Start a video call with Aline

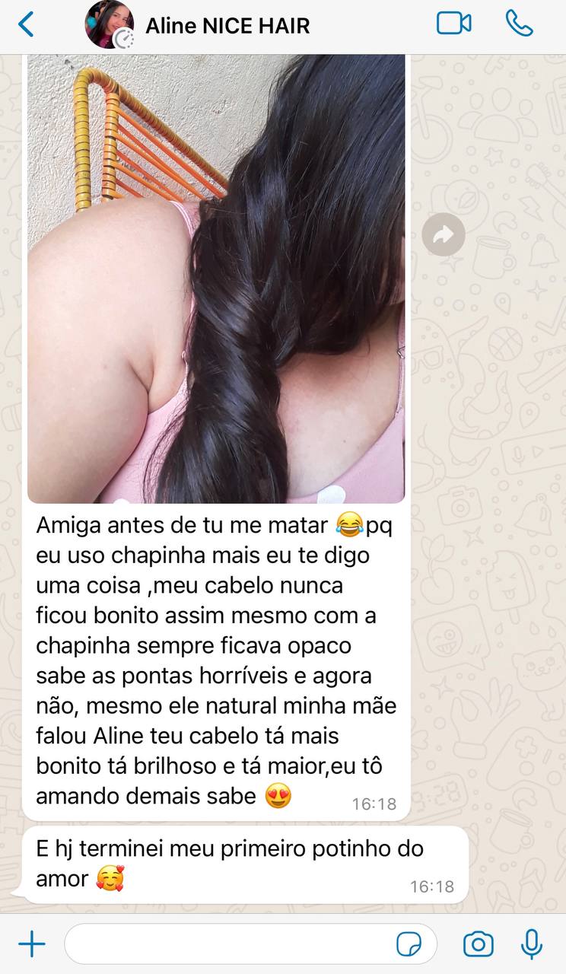tap(453, 24)
